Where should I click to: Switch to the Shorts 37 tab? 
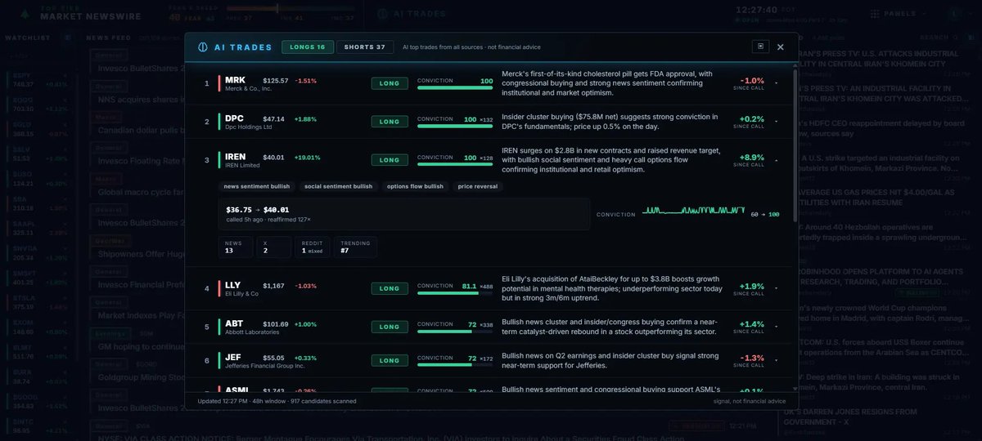point(364,47)
